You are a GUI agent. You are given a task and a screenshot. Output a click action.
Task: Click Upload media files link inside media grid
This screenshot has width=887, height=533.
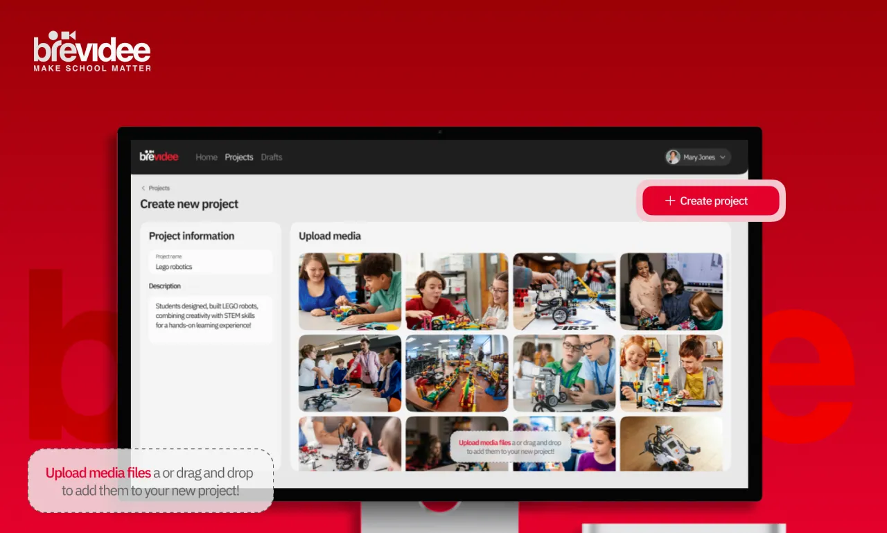tap(484, 442)
